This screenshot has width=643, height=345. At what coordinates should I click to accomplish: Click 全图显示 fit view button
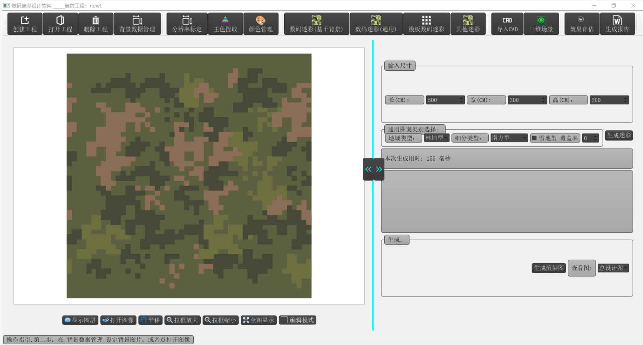[x=259, y=320]
